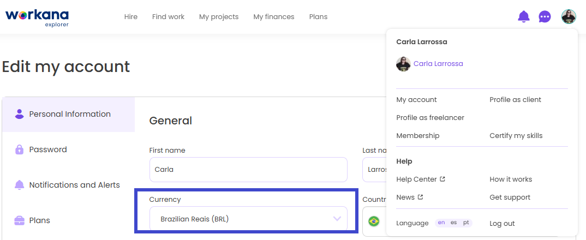586x240 pixels.
Task: Open Plans in the top navigation
Action: pyautogui.click(x=319, y=17)
